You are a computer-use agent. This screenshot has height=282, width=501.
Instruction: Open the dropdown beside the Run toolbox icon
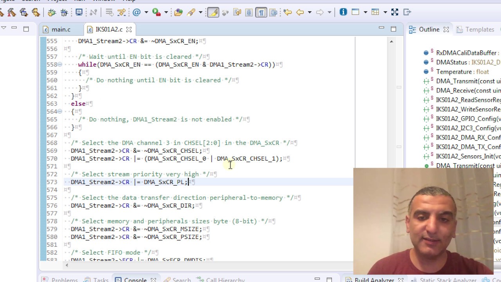166,13
